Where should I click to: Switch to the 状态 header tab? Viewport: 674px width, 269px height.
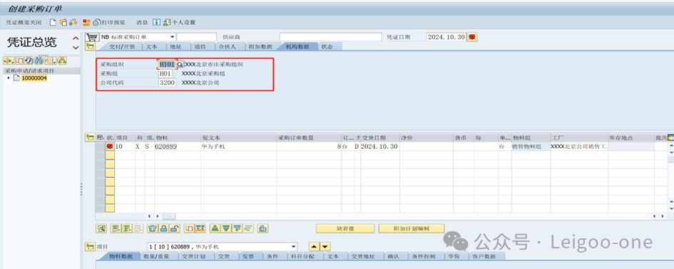pyautogui.click(x=327, y=47)
